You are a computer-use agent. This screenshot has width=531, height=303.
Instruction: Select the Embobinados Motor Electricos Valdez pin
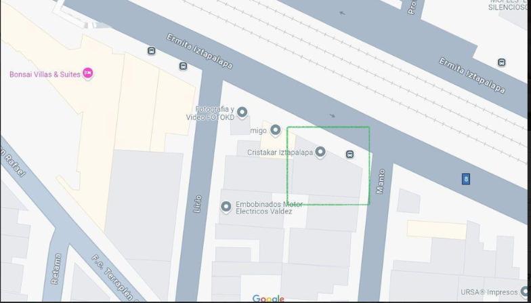pos(226,207)
